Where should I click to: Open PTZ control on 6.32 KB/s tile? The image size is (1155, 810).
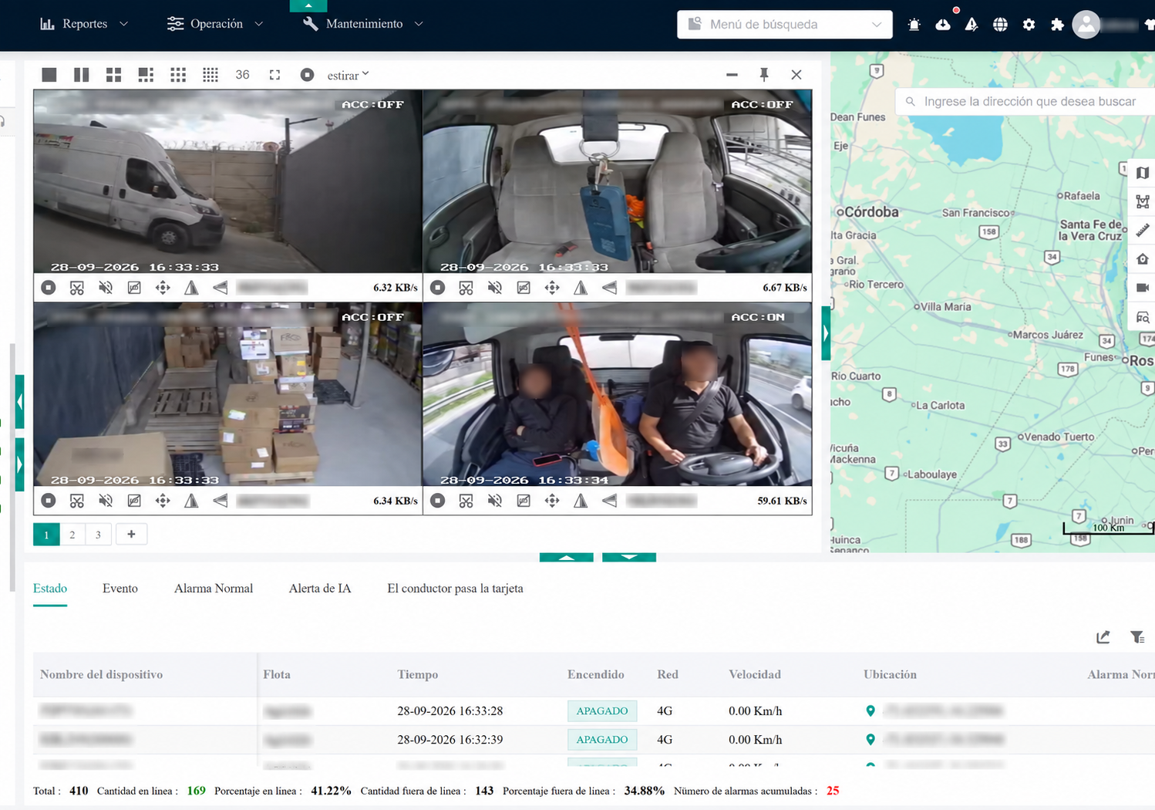(163, 288)
